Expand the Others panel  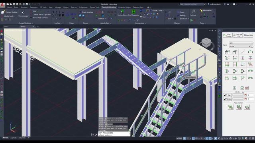86,23
